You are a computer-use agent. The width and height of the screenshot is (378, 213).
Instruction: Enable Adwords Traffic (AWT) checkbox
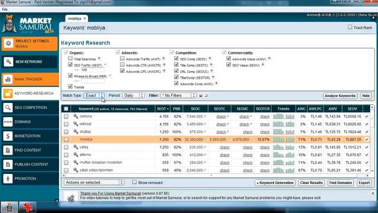(x=122, y=58)
